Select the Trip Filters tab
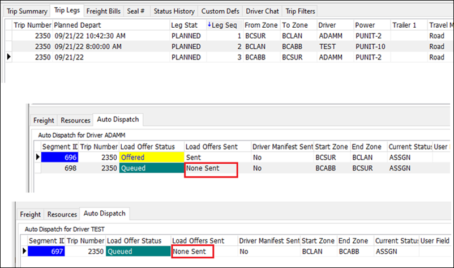This screenshot has width=454, height=268. [301, 11]
